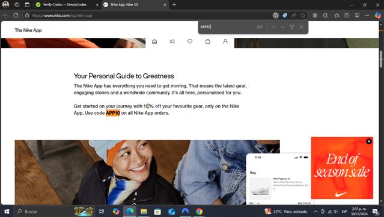Open Microsoft Store from taskbar
This screenshot has width=384, height=217.
tap(157, 212)
